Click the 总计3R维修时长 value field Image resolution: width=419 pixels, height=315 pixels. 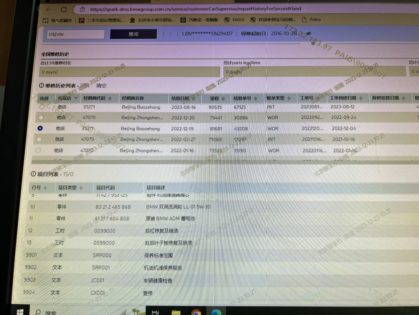(130, 72)
